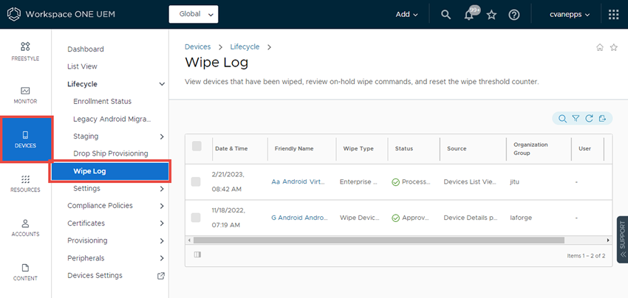Open Freestyle section in left rail

point(25,51)
